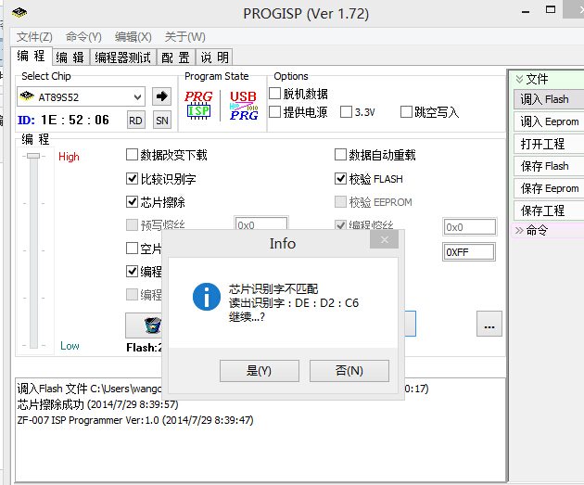Open the 文件(F) menu

click(x=34, y=36)
